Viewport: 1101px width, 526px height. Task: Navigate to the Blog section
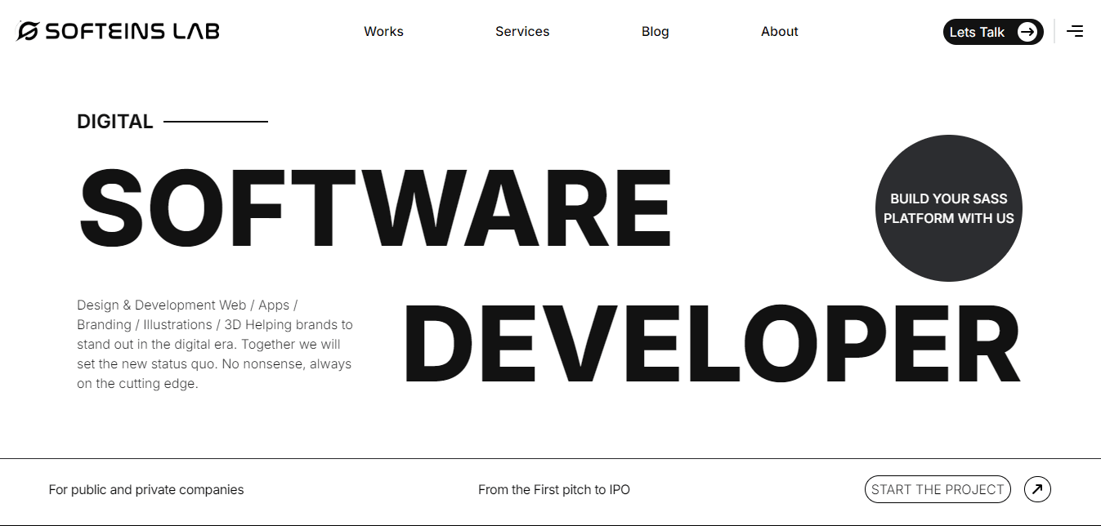[655, 31]
